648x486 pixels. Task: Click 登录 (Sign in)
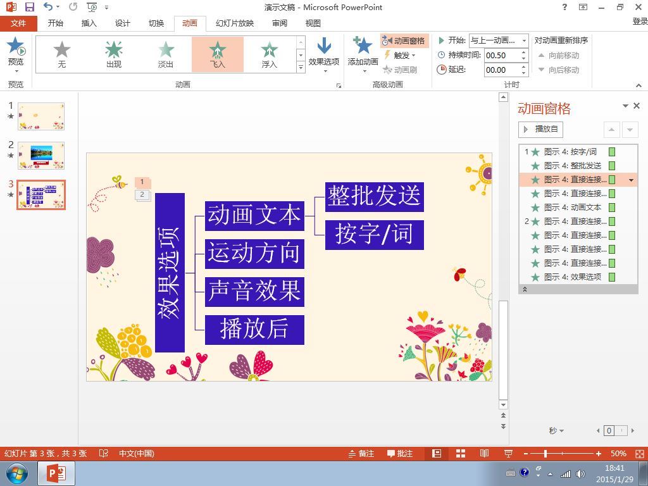click(640, 21)
